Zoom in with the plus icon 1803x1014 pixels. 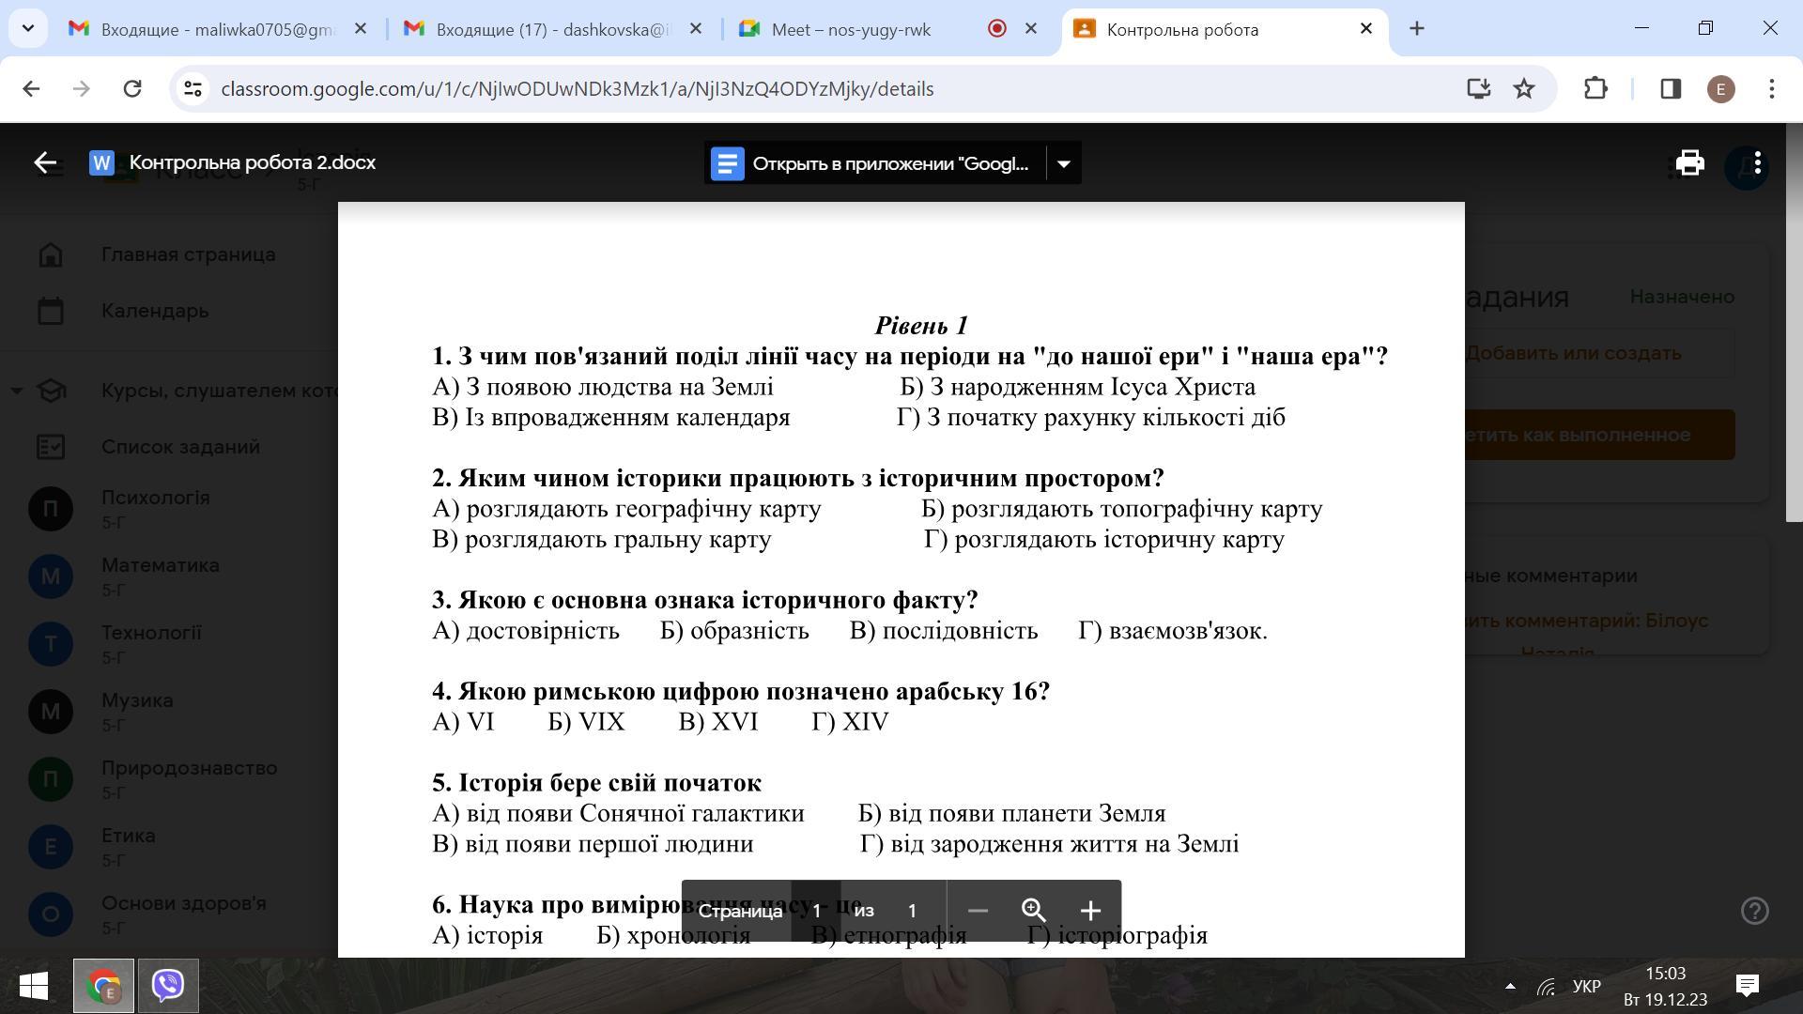(x=1090, y=910)
